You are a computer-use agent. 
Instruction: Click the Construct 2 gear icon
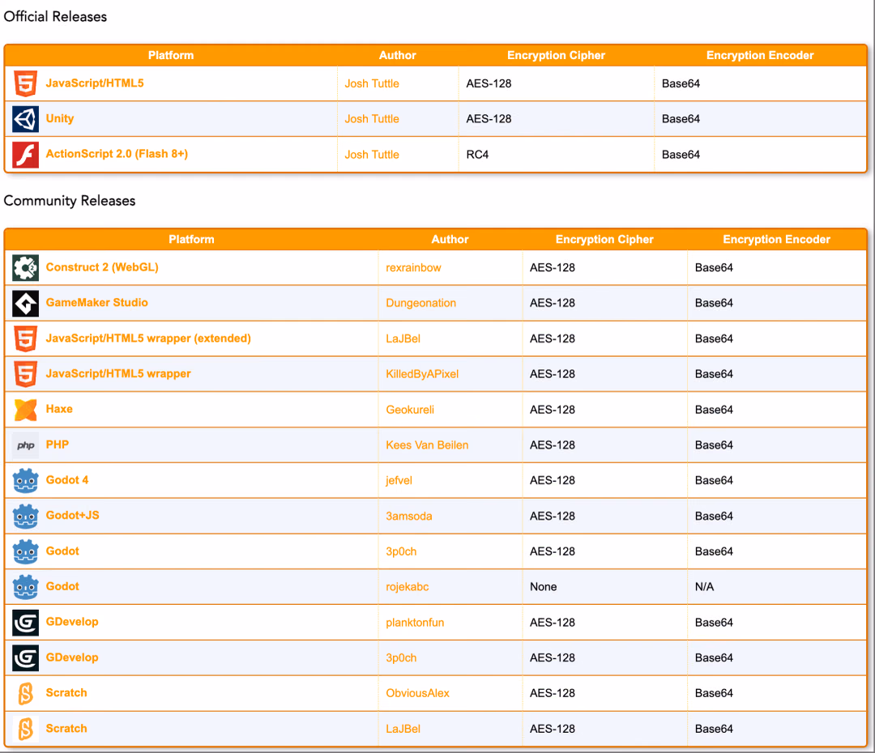26,268
